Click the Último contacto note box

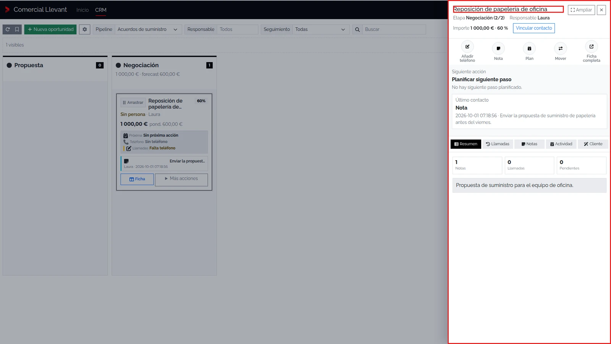(x=529, y=111)
